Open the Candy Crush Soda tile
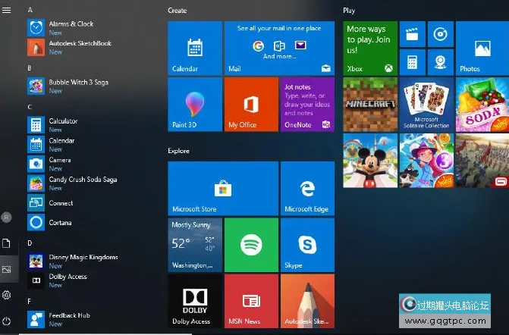 (482, 105)
